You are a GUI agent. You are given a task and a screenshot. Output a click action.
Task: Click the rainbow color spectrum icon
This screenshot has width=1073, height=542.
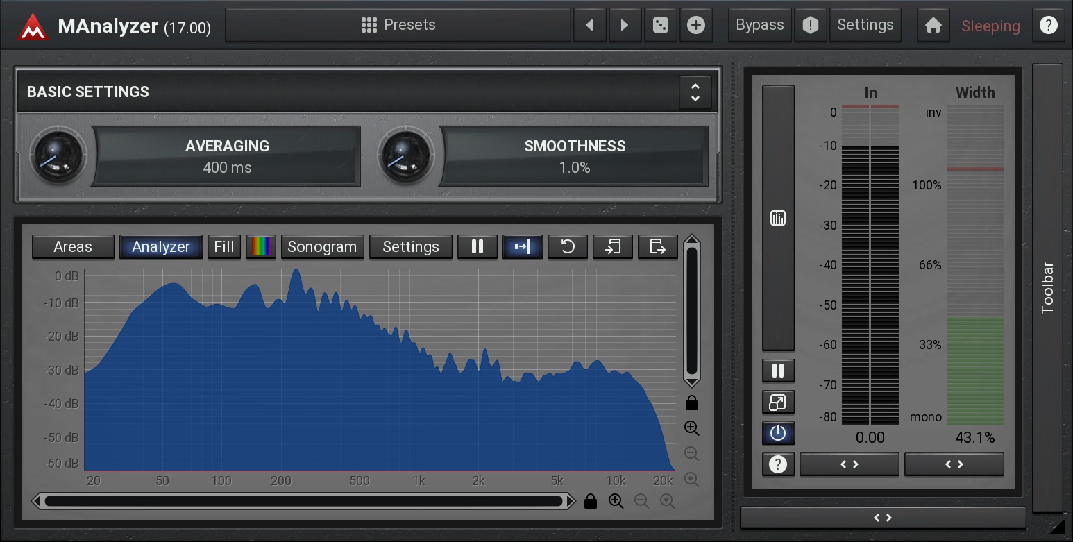click(261, 246)
